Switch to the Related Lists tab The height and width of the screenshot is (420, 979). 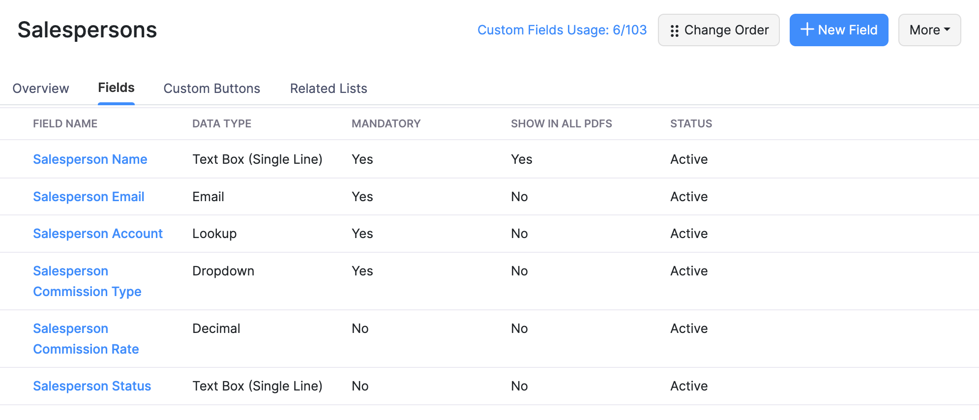click(328, 89)
